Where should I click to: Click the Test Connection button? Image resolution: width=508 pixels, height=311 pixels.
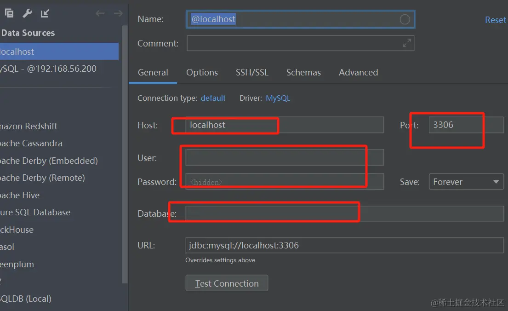[x=227, y=283]
